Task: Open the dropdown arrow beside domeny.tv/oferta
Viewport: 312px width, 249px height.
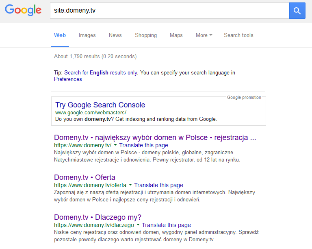Action: 130,185
